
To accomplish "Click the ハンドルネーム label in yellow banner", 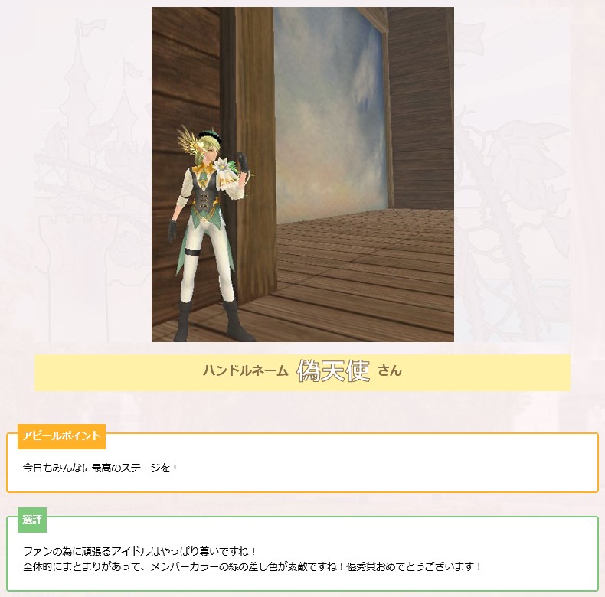I will pyautogui.click(x=246, y=371).
